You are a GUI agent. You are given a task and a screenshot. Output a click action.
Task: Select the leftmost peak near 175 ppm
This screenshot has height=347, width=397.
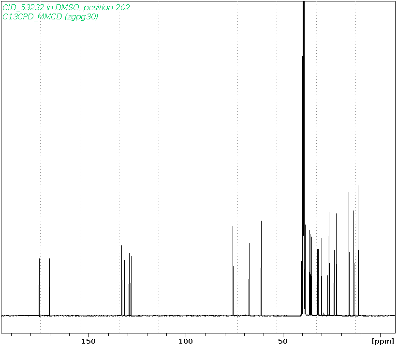tap(39, 287)
